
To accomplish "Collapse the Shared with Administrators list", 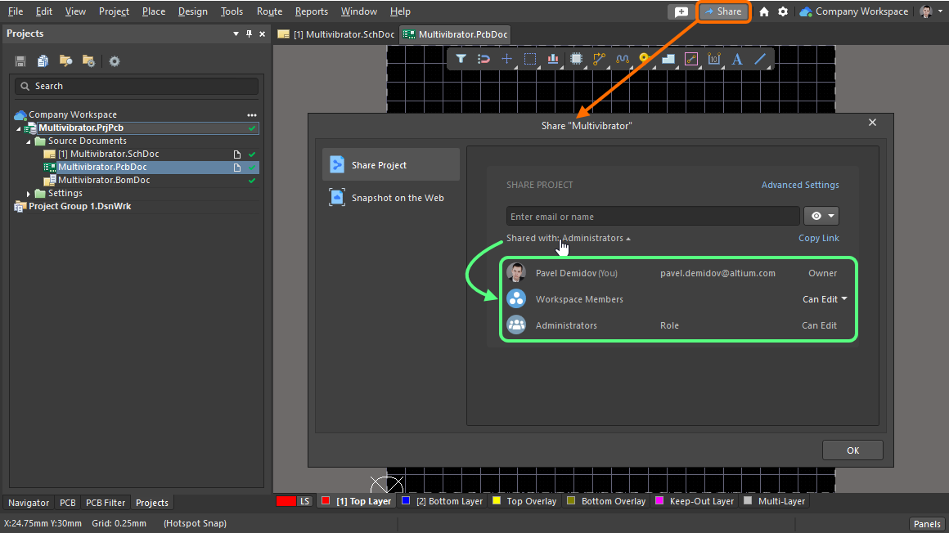I will [627, 239].
